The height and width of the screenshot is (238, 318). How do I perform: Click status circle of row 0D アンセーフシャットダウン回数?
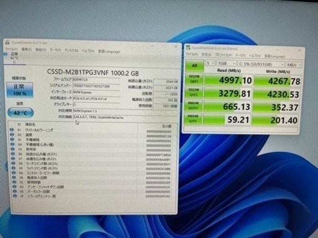tap(14, 187)
